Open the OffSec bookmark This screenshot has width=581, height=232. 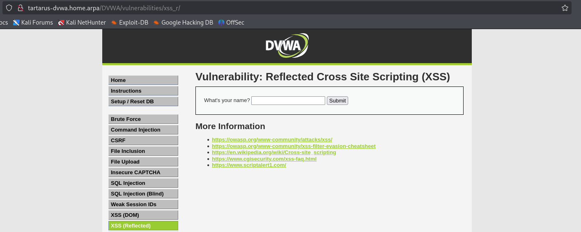[231, 23]
